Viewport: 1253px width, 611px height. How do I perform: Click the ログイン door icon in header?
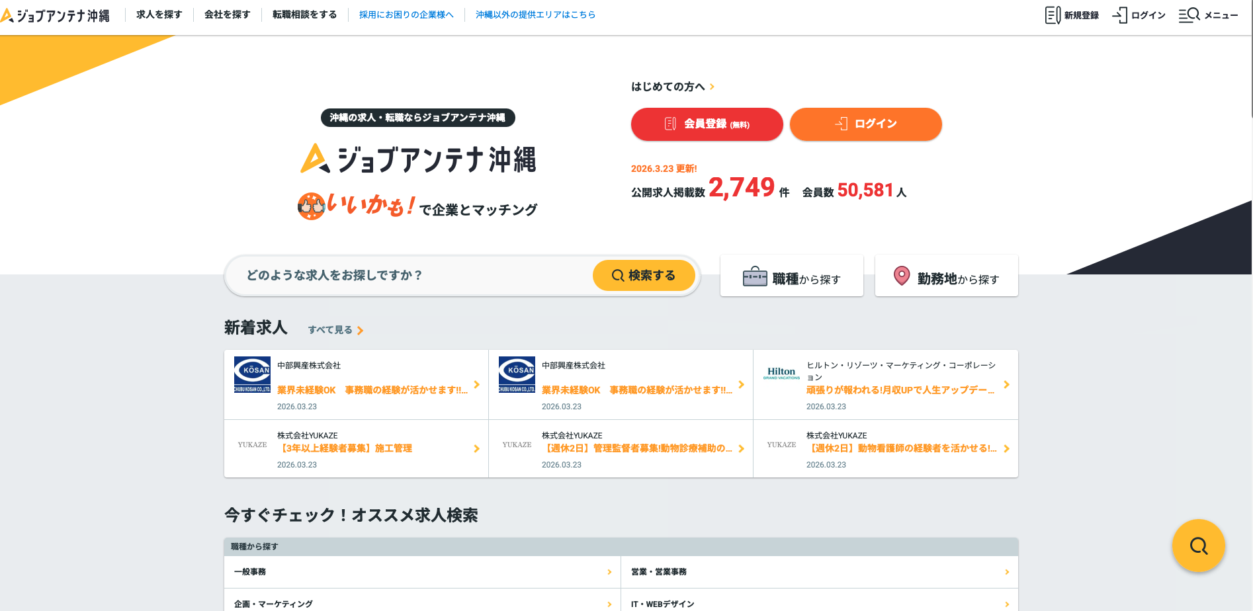click(x=1119, y=15)
